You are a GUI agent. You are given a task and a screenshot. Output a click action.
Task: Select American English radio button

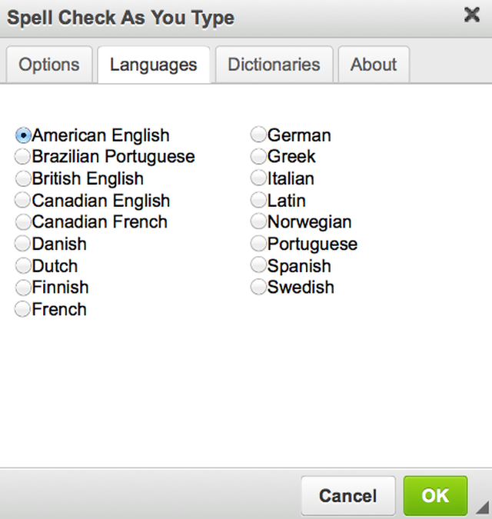23,135
